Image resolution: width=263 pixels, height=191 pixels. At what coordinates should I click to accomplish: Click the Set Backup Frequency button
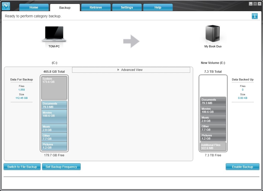tap(61, 167)
